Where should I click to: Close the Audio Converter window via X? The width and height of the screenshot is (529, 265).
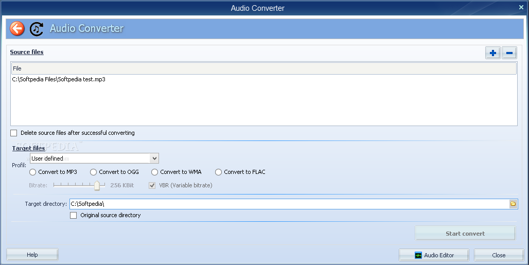point(521,7)
